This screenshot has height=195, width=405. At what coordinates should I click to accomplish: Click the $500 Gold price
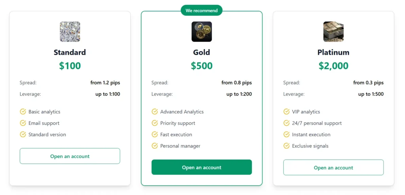click(x=202, y=66)
